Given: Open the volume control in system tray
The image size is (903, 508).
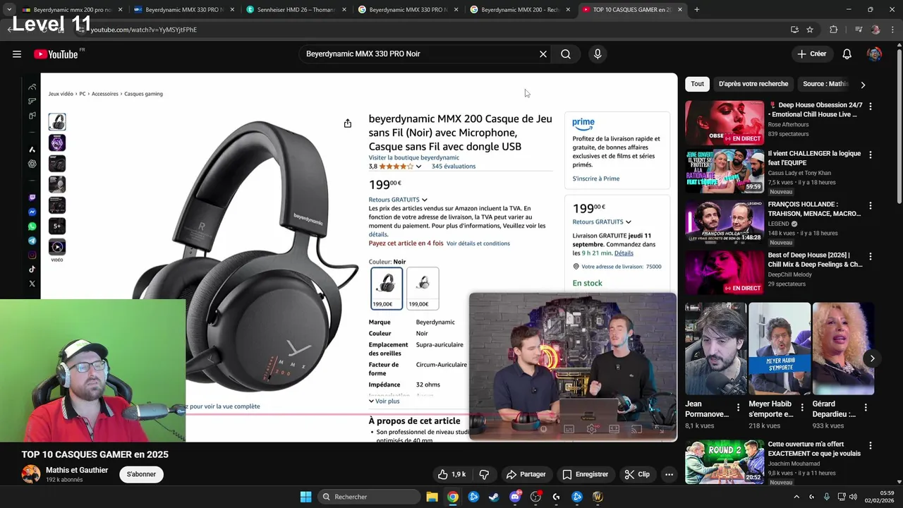Looking at the screenshot, I should coord(852,497).
